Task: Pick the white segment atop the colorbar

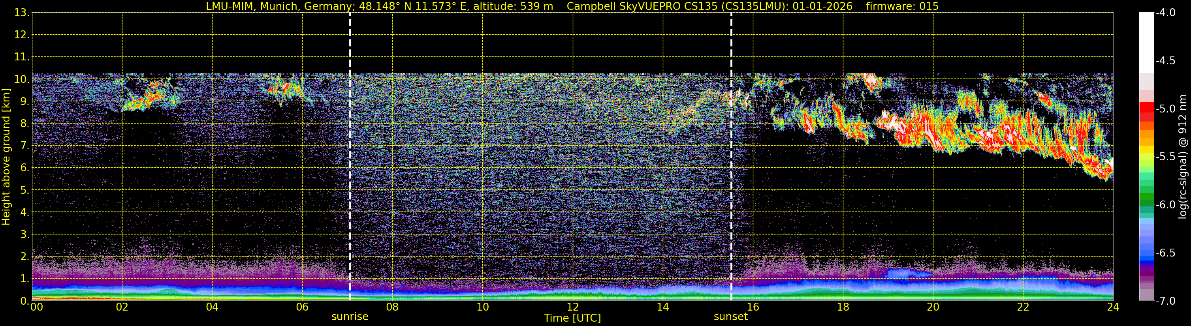Action: [1146, 43]
